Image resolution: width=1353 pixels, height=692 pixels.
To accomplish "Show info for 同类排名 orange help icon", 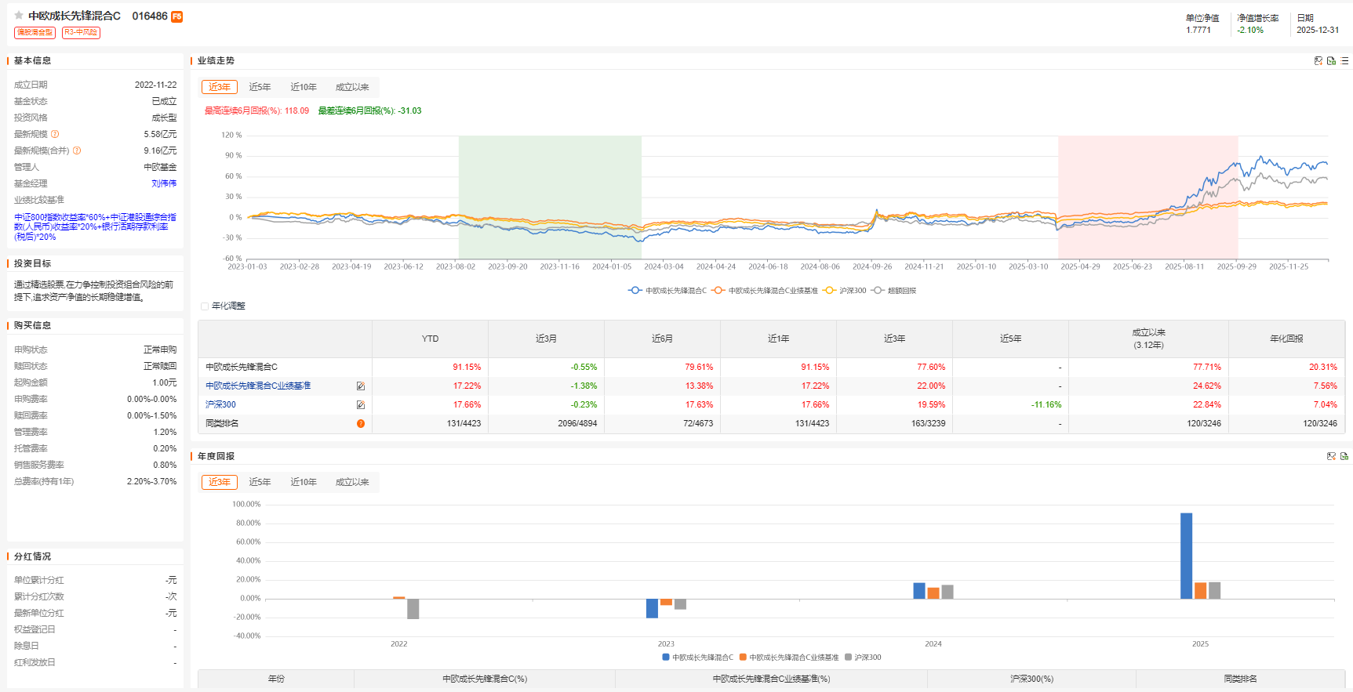I will [361, 423].
